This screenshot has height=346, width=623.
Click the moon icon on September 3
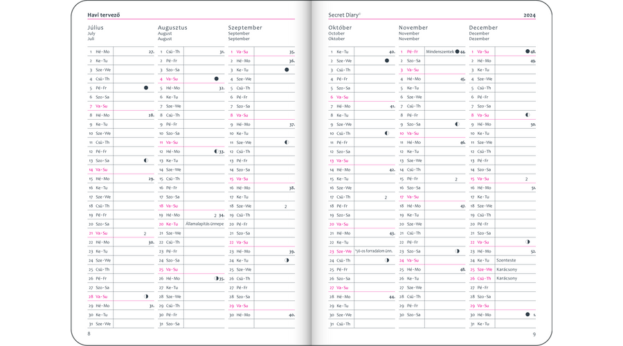(x=287, y=70)
